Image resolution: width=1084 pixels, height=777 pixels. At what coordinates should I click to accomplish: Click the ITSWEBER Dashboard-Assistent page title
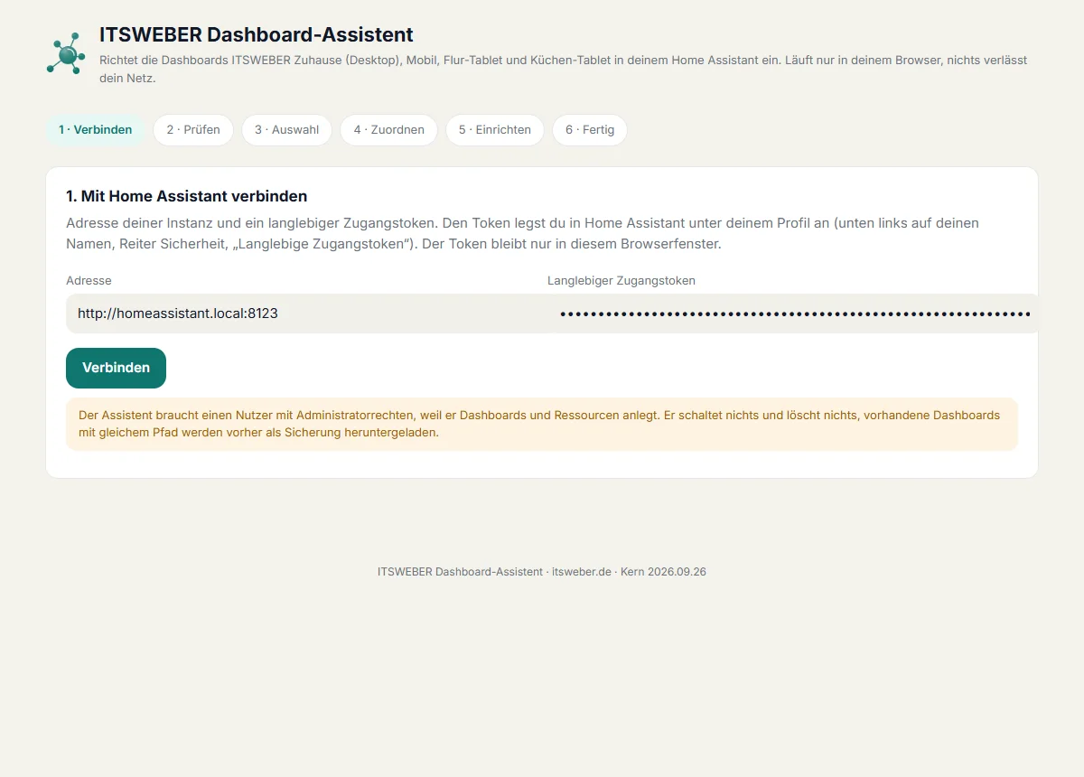point(257,35)
